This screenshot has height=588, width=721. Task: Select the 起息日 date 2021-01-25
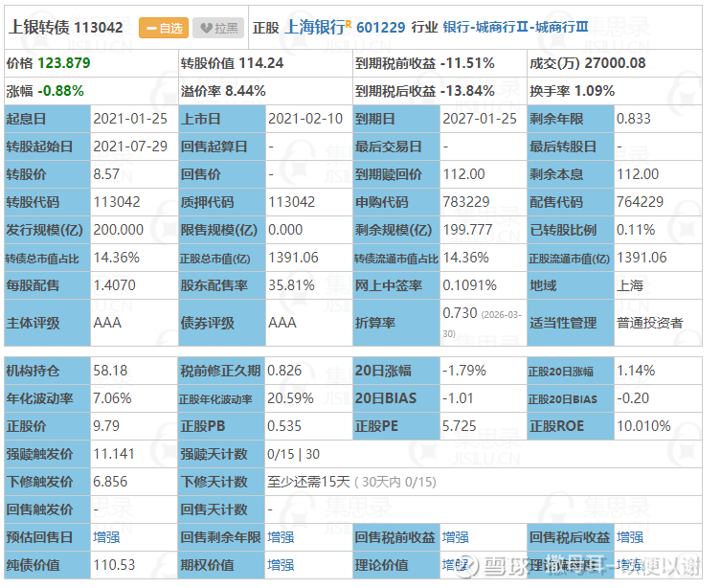pyautogui.click(x=130, y=119)
